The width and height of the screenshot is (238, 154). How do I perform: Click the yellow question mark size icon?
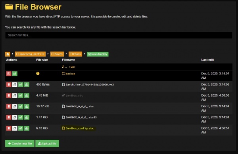(38, 74)
